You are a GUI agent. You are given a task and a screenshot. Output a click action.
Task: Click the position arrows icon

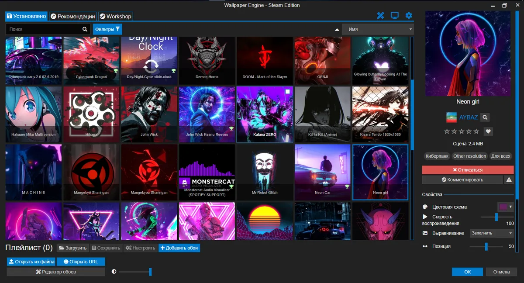pyautogui.click(x=425, y=246)
